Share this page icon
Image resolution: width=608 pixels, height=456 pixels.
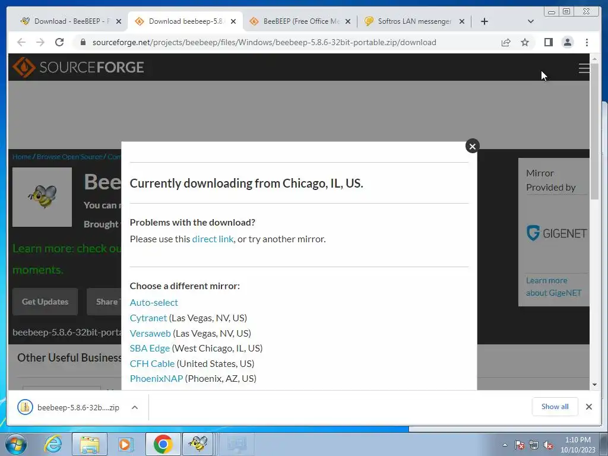point(506,42)
